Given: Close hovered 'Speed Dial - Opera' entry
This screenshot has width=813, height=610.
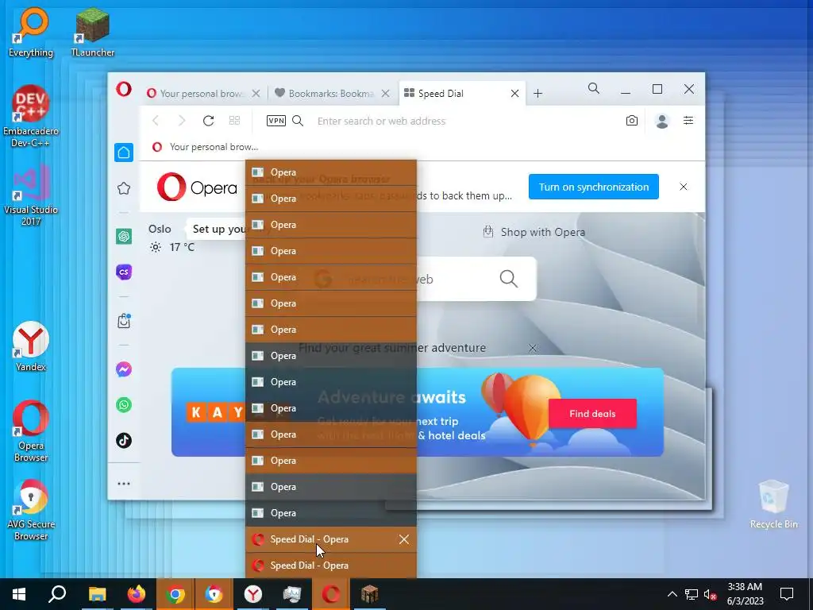Looking at the screenshot, I should pos(404,539).
